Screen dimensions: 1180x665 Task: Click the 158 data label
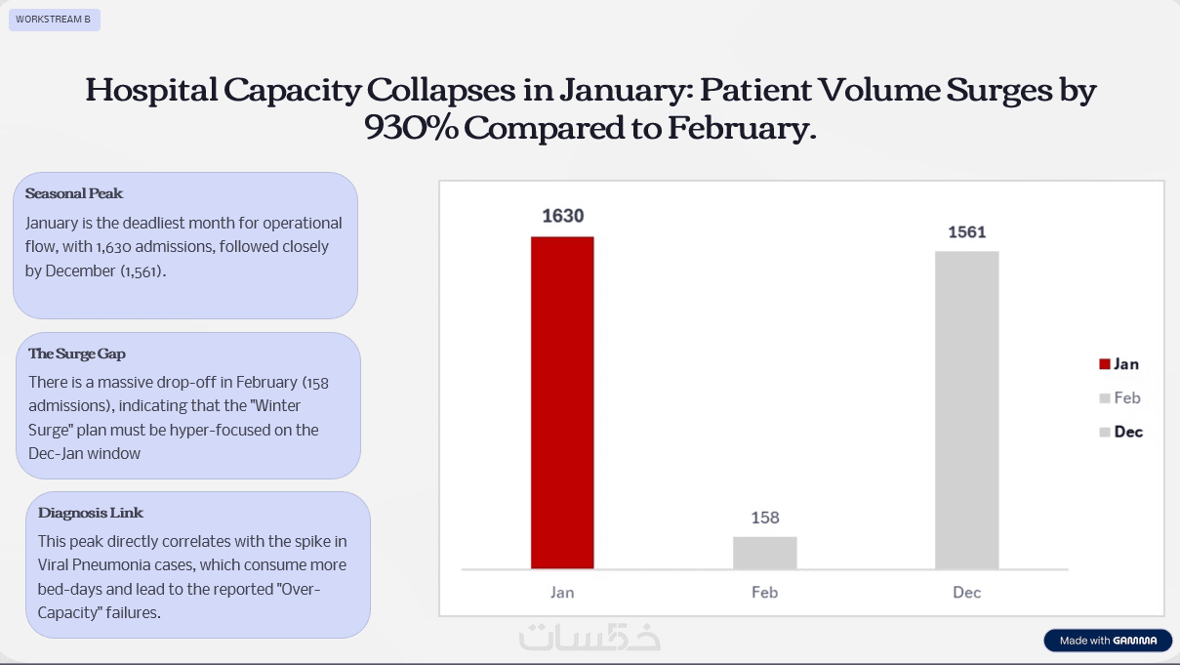tap(765, 518)
